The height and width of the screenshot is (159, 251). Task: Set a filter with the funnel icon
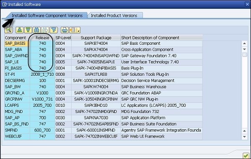click(54, 30)
